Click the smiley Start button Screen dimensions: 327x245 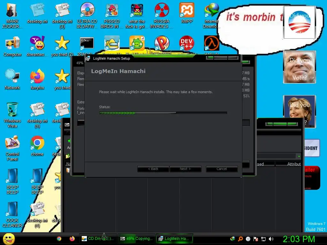(9, 239)
